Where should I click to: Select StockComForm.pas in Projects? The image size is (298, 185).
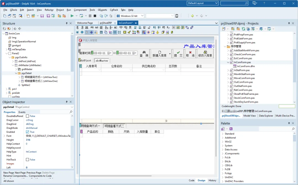click(x=244, y=98)
